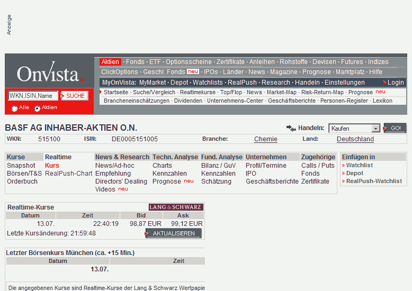This screenshot has height=291, width=412.
Task: Open Orderbuch under Kurse
Action: [22, 181]
